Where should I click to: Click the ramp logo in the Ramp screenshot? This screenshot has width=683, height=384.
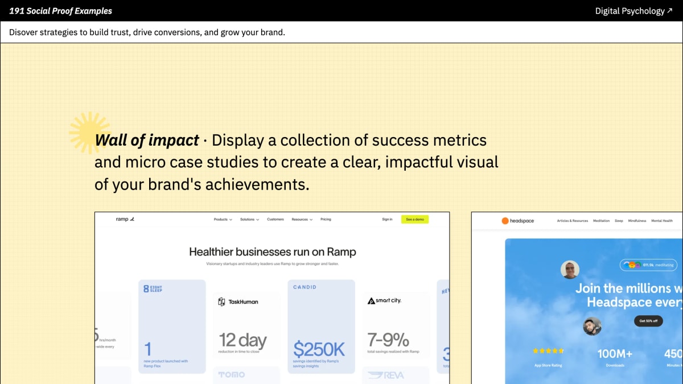(x=125, y=219)
